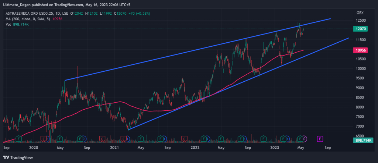Click the green earnings marker above May 2023
Viewport: 378px width, 163px height.
(300, 139)
